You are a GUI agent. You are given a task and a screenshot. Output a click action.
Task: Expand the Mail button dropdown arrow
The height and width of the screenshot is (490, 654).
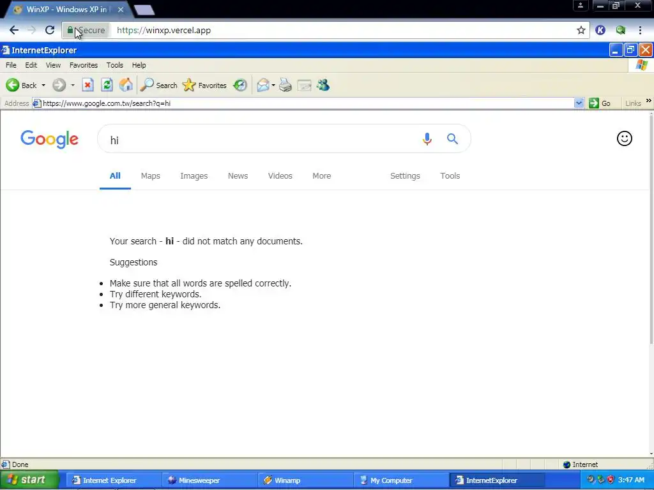tap(273, 85)
